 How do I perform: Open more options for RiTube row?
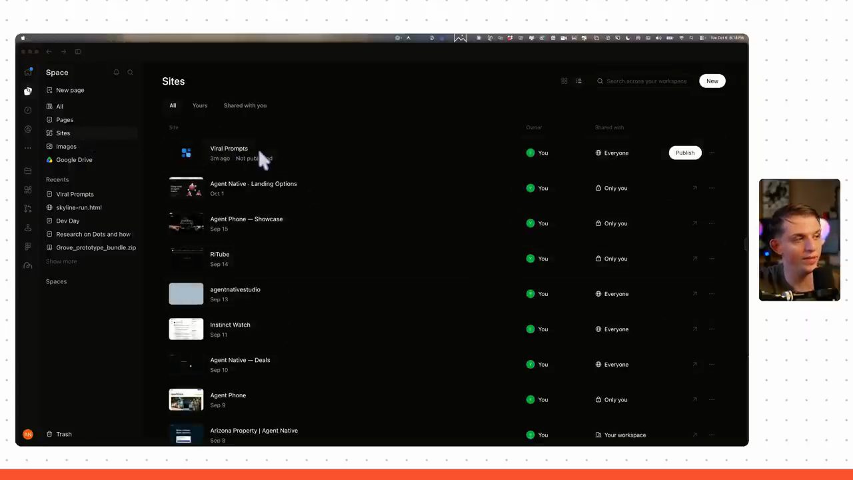pyautogui.click(x=712, y=259)
